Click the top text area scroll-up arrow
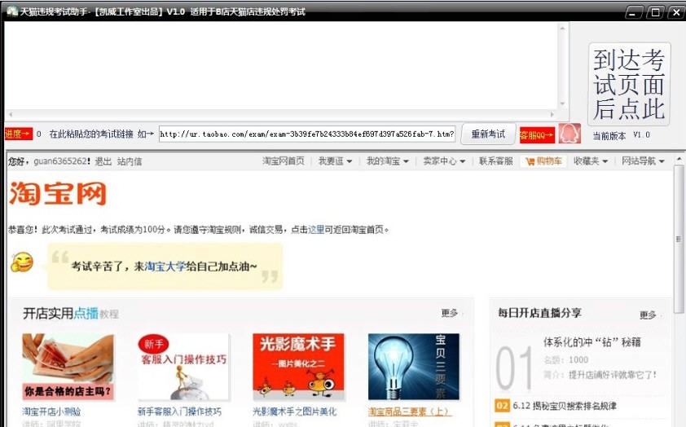 pos(563,28)
